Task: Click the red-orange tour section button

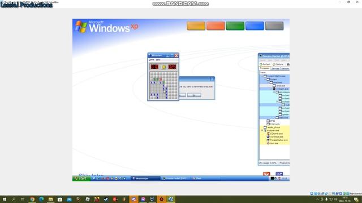Action: click(x=216, y=26)
